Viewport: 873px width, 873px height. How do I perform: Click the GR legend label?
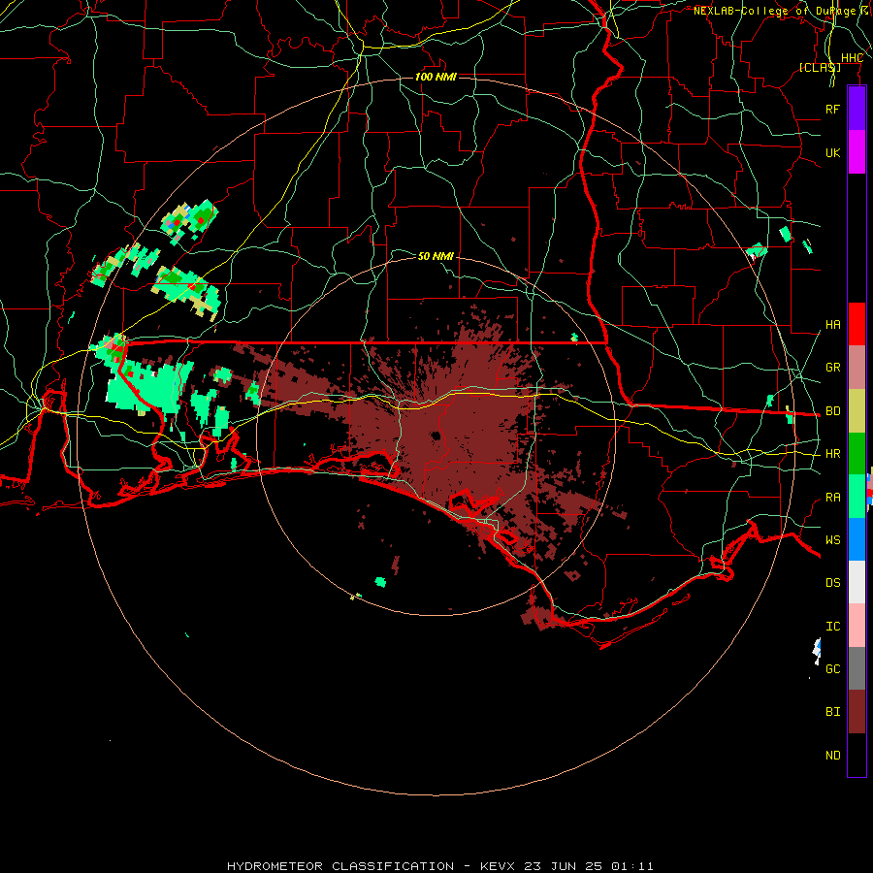(833, 368)
